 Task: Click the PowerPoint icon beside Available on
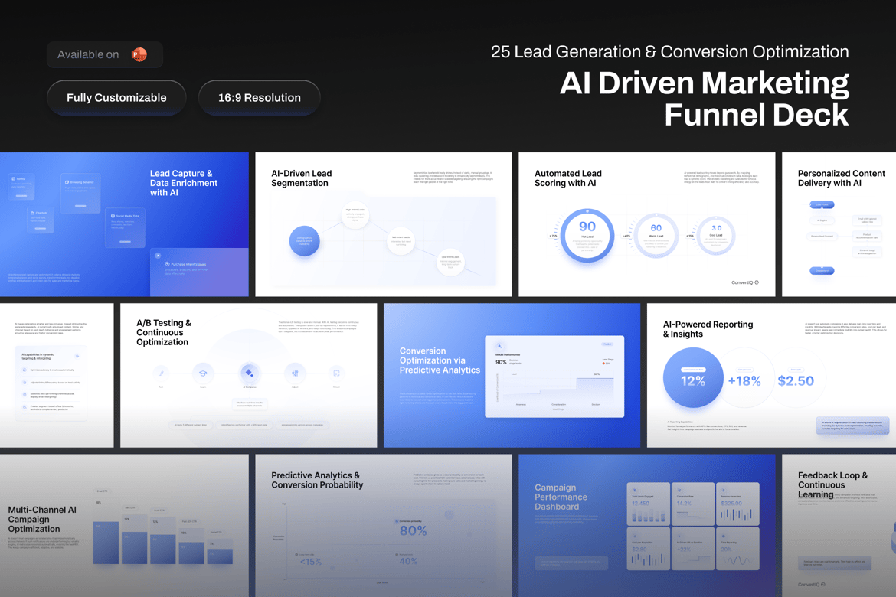pyautogui.click(x=139, y=54)
